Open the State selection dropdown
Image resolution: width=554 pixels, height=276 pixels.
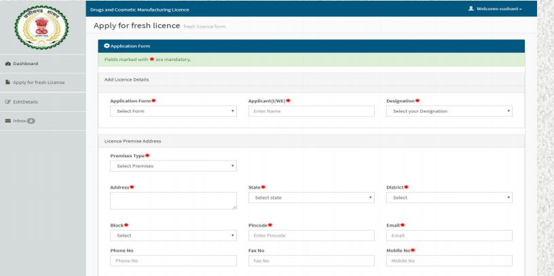312,198
